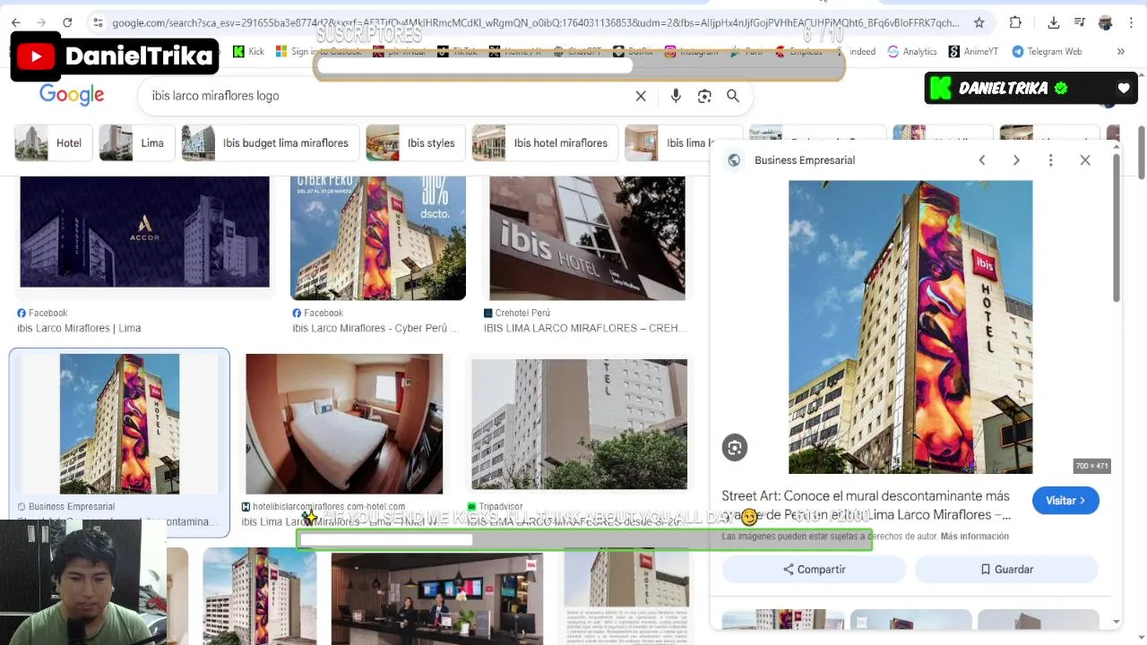The width and height of the screenshot is (1147, 645).
Task: Click the browser back arrow
Action: (15, 22)
